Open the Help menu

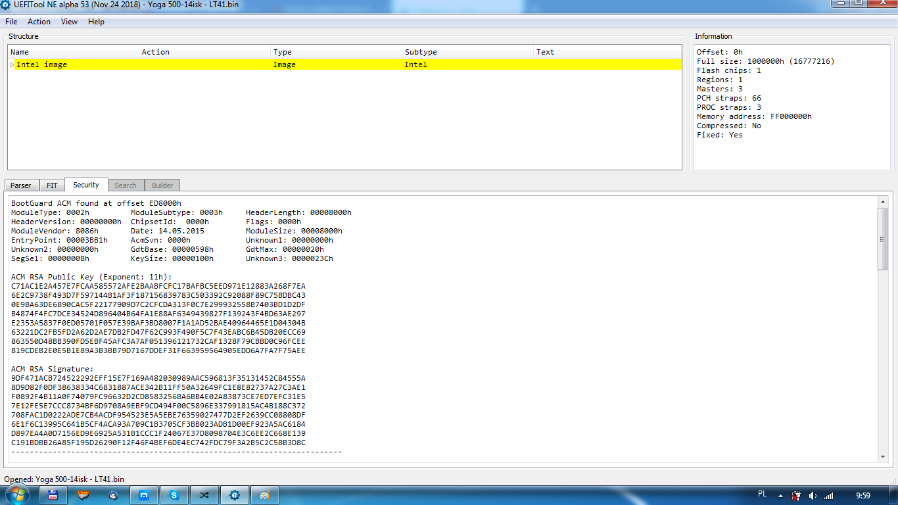96,22
